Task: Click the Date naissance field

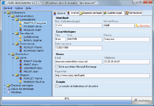Action: [79, 48]
